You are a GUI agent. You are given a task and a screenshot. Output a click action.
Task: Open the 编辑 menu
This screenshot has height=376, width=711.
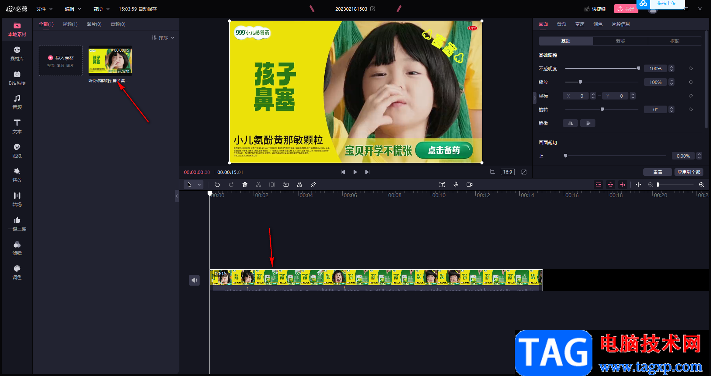coord(73,9)
